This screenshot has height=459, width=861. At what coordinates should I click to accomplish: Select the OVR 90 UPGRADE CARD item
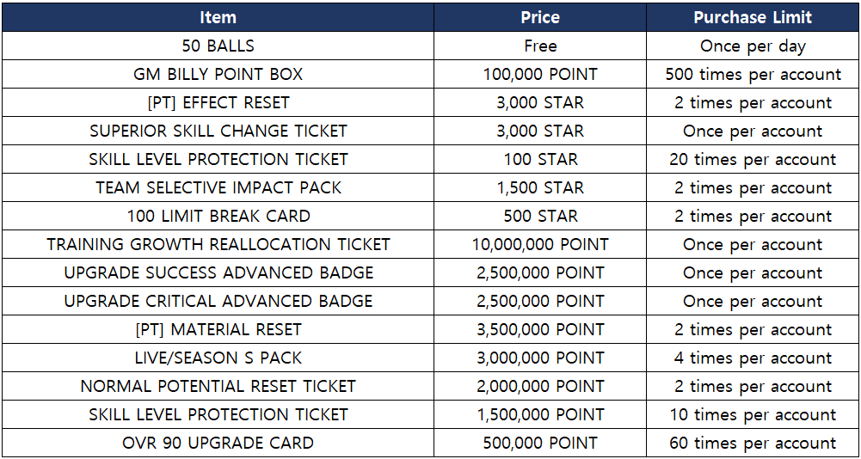coord(218,443)
